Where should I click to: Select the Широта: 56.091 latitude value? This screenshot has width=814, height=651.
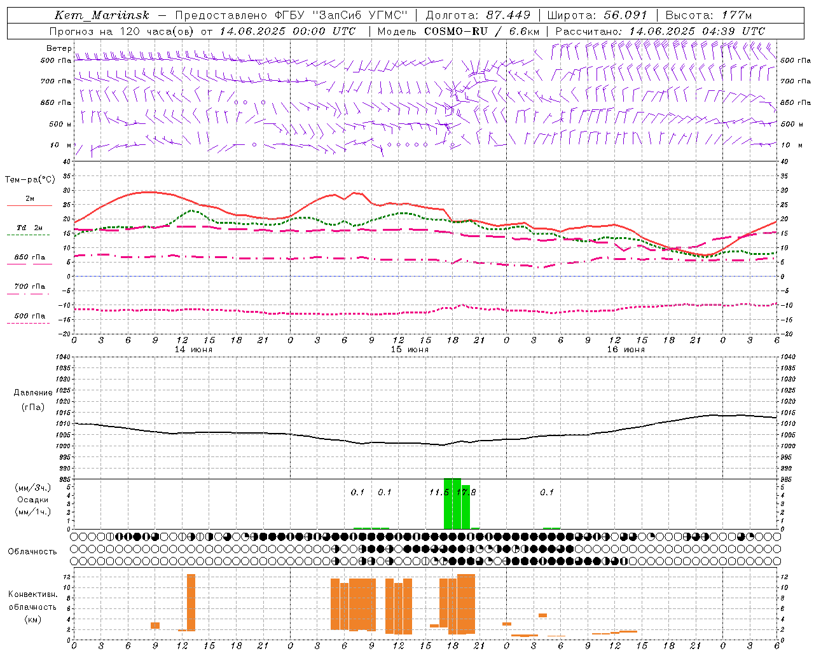(x=597, y=15)
